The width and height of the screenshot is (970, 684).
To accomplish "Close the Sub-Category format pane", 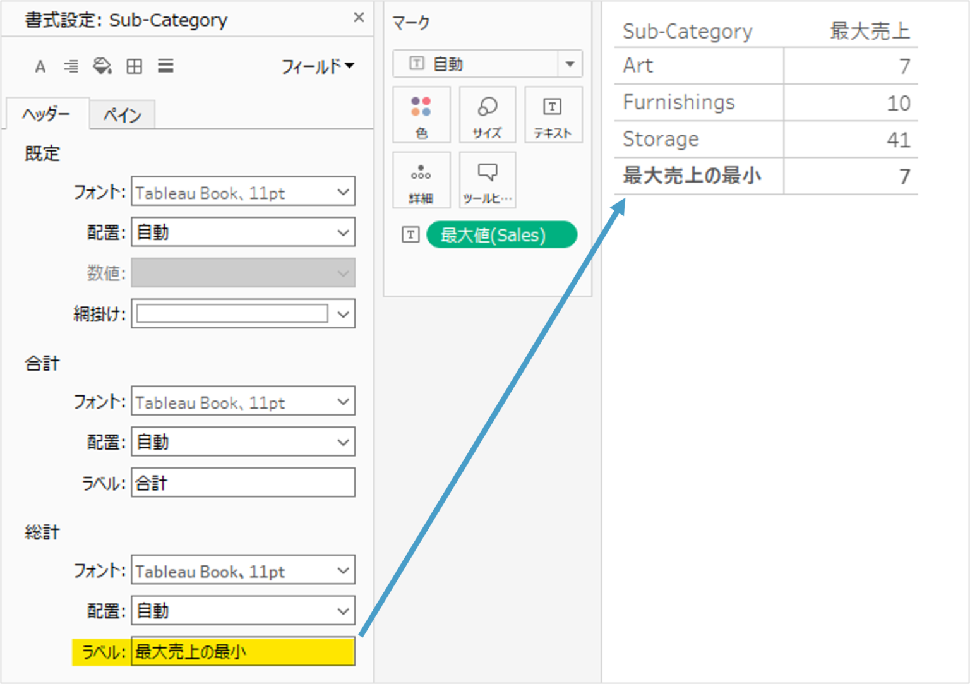I will (359, 17).
